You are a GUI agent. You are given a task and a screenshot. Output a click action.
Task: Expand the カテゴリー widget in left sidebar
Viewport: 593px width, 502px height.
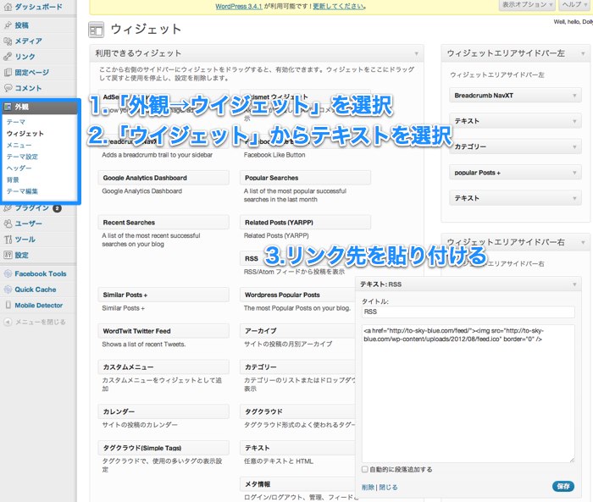click(574, 147)
